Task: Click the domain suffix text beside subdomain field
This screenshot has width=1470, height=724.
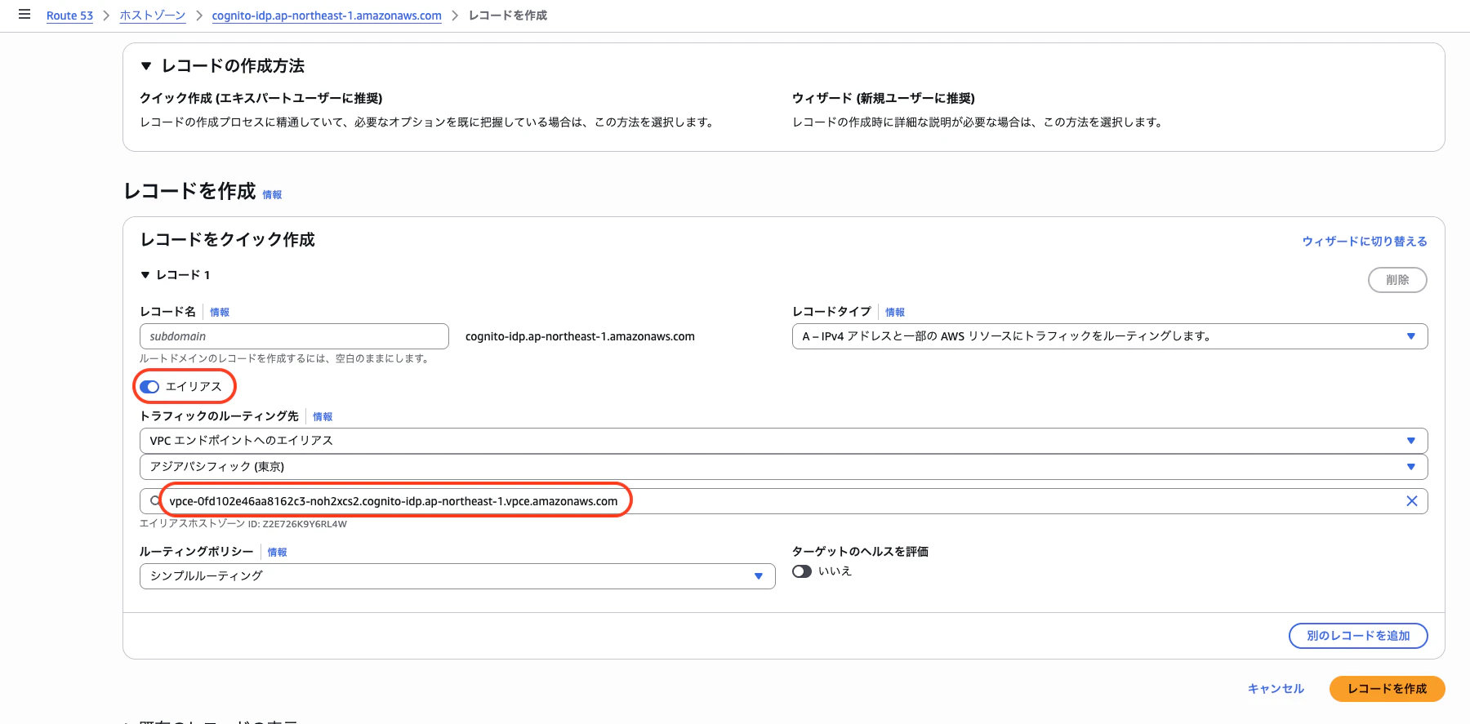Action: tap(580, 336)
